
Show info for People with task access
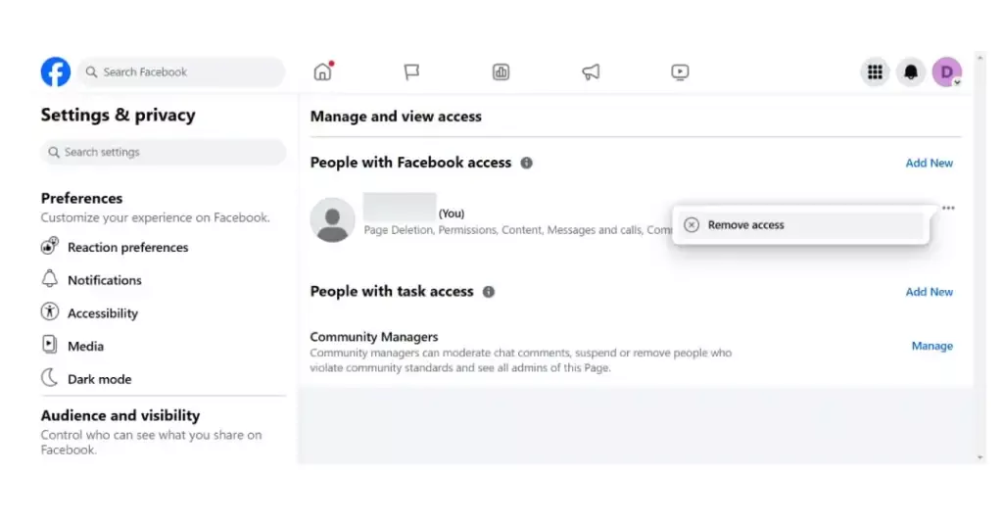pyautogui.click(x=489, y=292)
